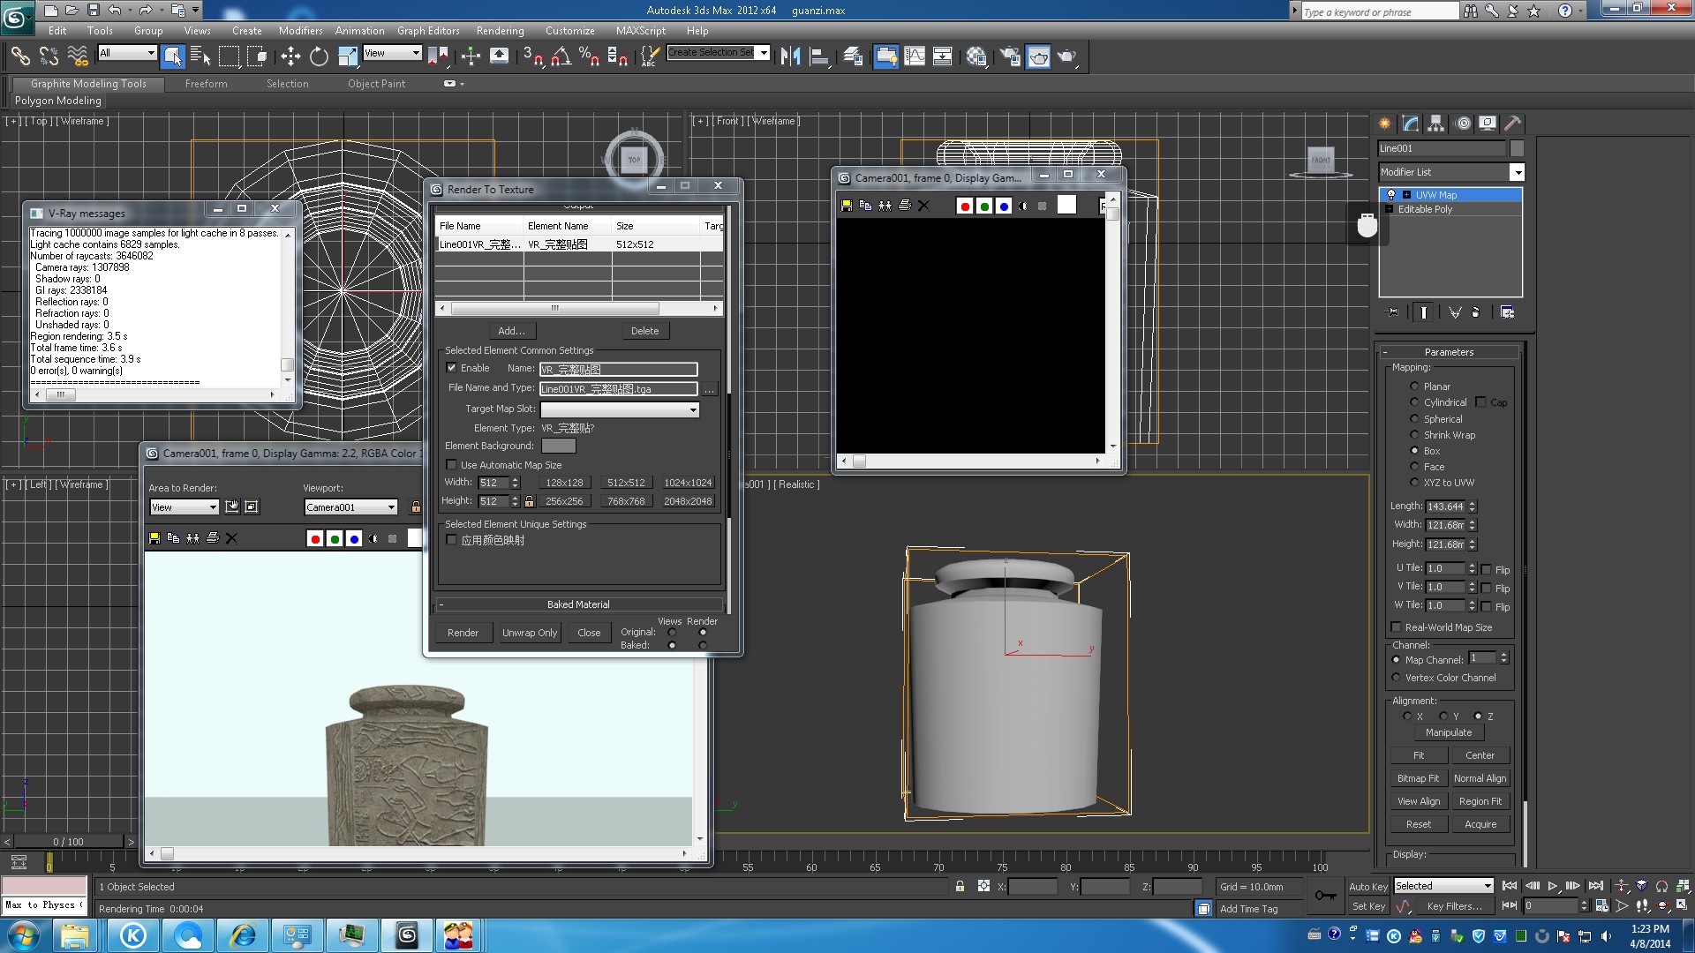The image size is (1695, 953).
Task: Click the Add element button
Action: (x=511, y=331)
